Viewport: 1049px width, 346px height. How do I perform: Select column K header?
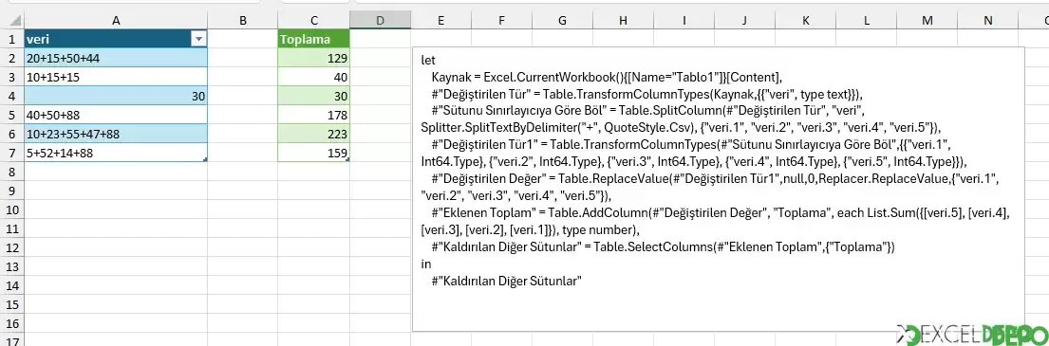806,21
